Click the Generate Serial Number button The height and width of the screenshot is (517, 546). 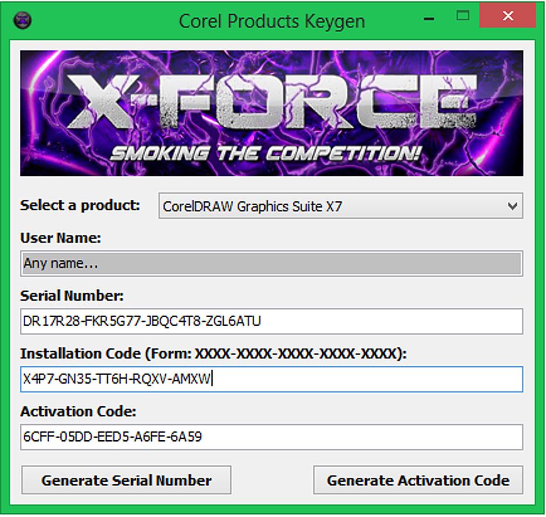click(127, 480)
